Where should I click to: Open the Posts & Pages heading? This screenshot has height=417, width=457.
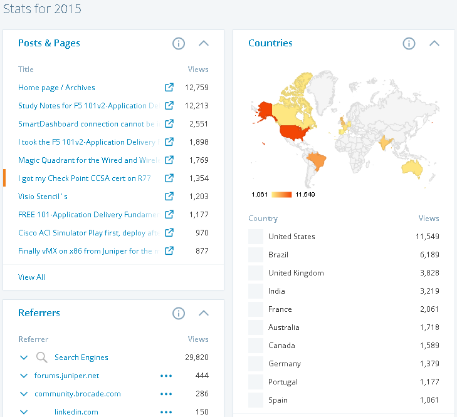(49, 43)
